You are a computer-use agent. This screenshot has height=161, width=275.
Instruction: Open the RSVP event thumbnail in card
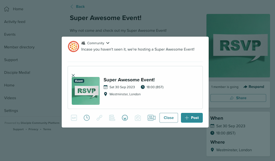[x=85, y=91]
